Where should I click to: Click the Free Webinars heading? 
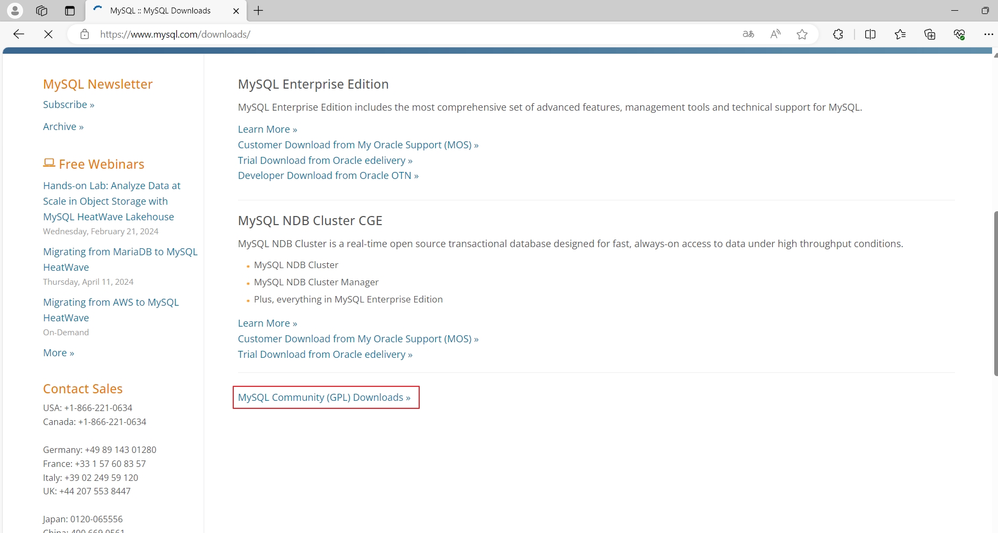coord(102,164)
